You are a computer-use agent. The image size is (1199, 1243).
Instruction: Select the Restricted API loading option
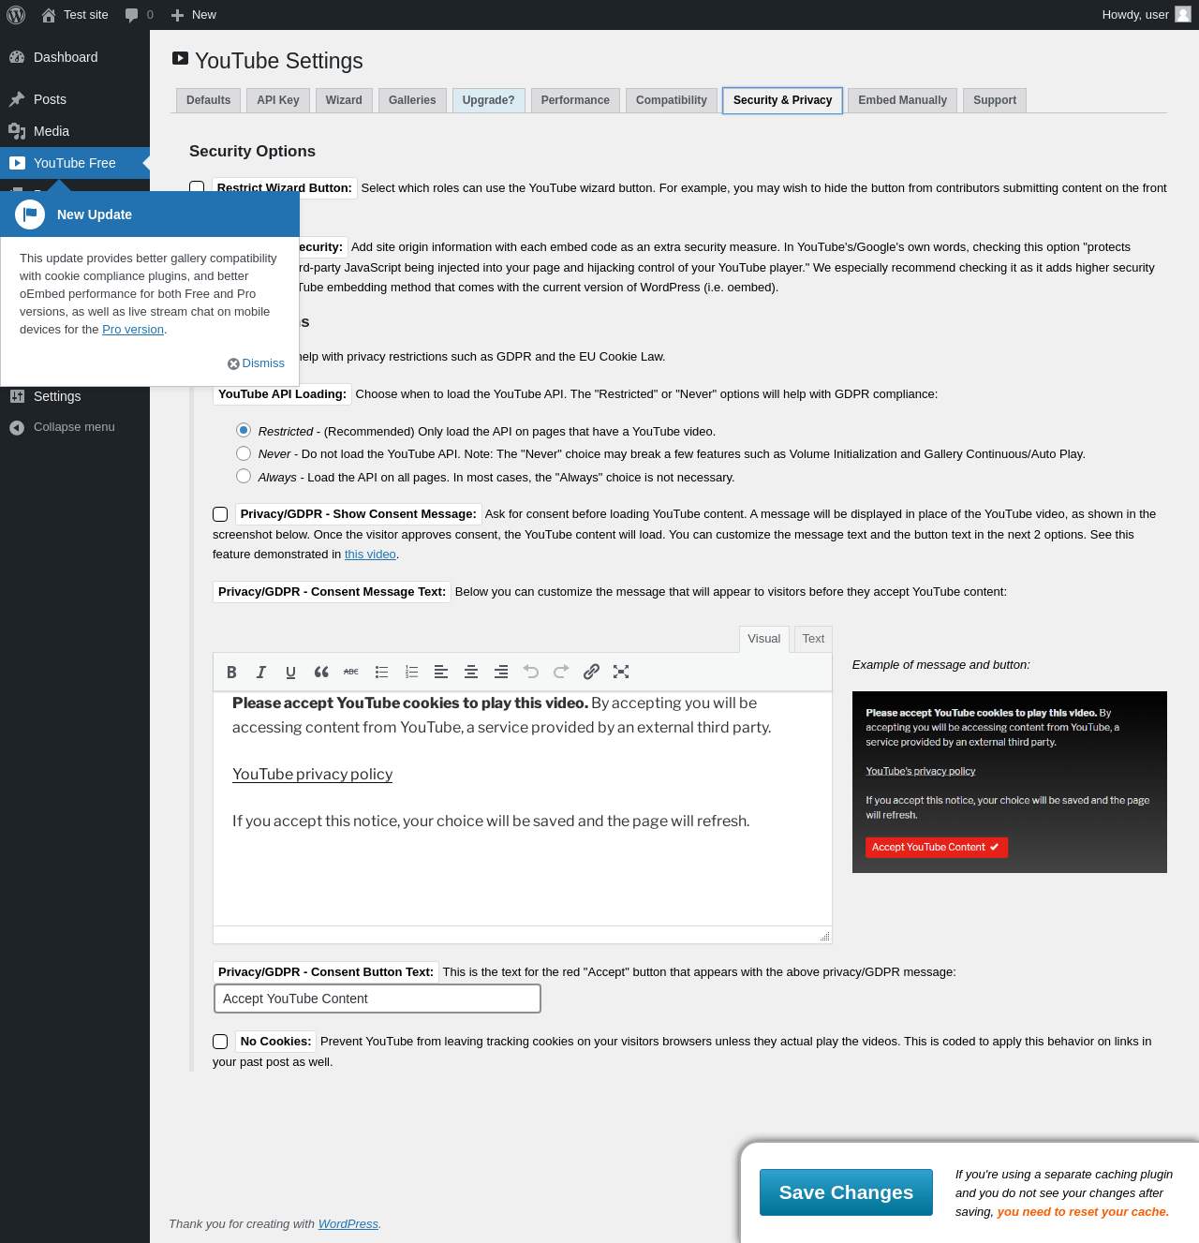[244, 430]
